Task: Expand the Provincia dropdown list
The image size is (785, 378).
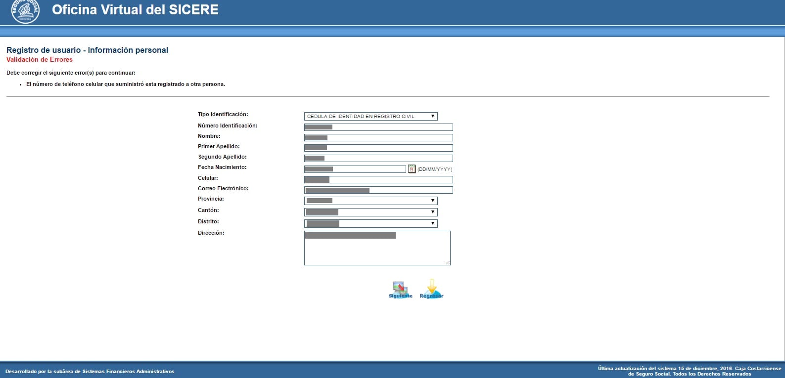Action: [x=370, y=201]
